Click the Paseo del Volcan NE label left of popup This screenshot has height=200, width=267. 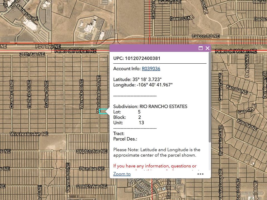pos(76,51)
